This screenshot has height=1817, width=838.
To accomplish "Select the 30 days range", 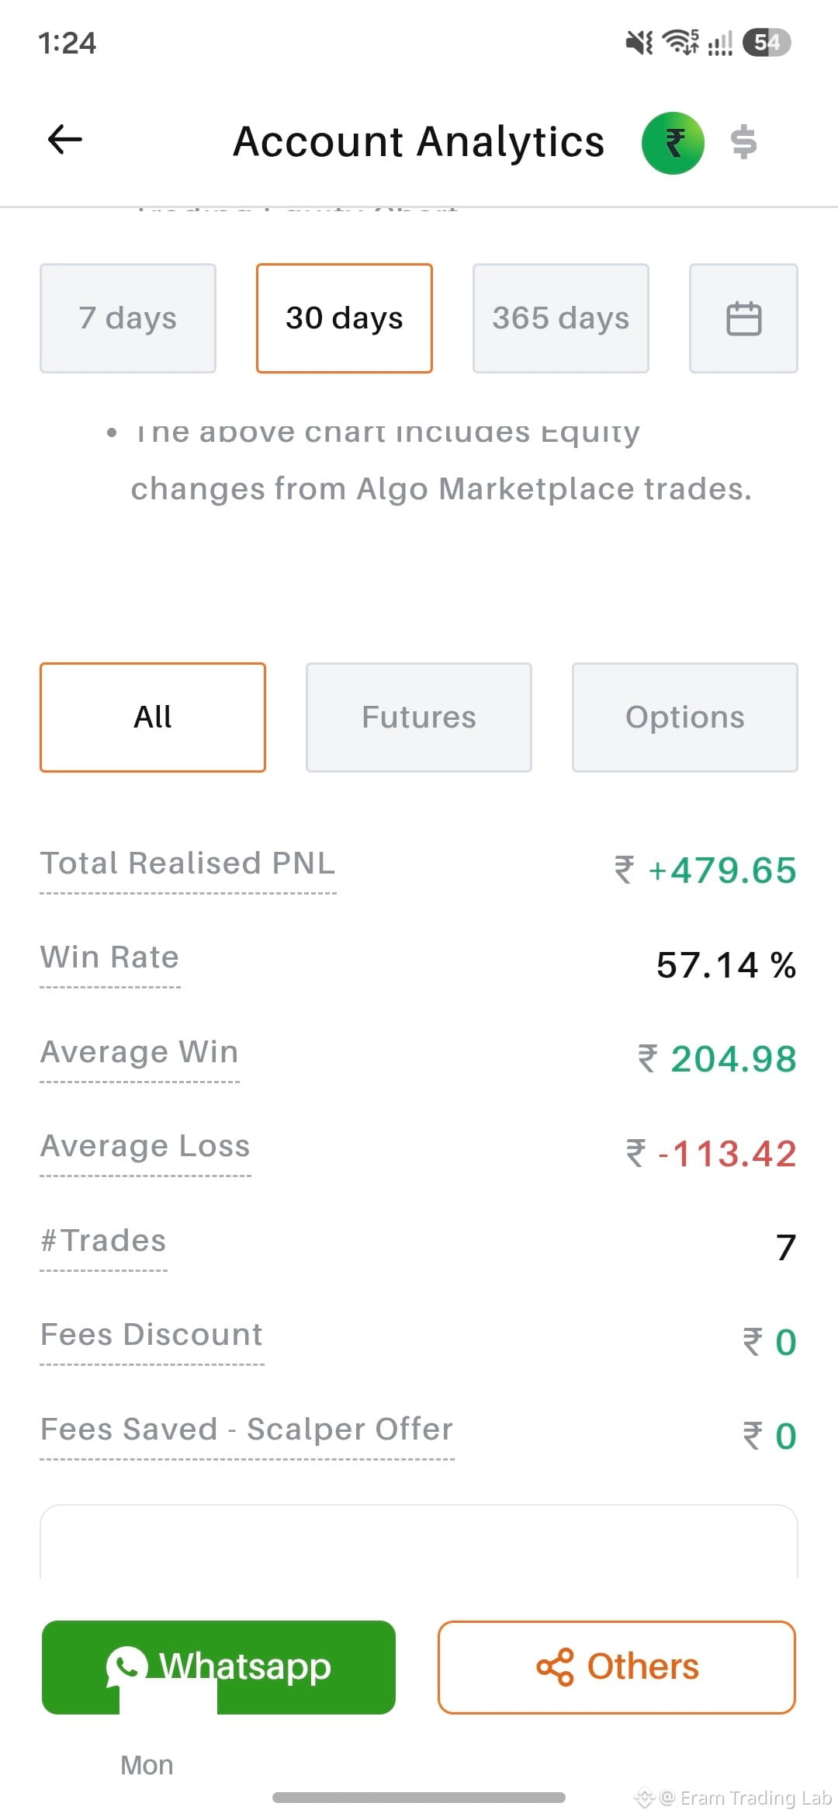I will pos(345,318).
